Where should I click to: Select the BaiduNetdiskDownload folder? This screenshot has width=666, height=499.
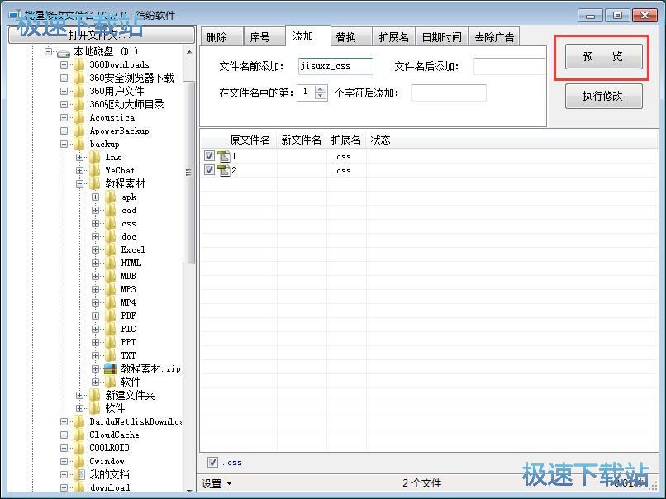coord(136,421)
